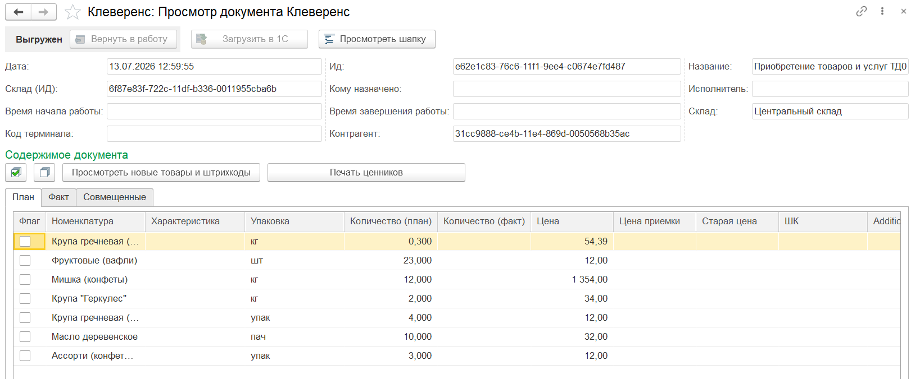Add page to favorites with star icon
Viewport: 920px width, 379px height.
click(x=72, y=12)
